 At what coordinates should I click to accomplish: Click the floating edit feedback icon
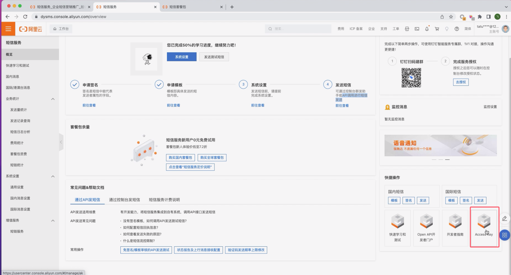pos(505,218)
